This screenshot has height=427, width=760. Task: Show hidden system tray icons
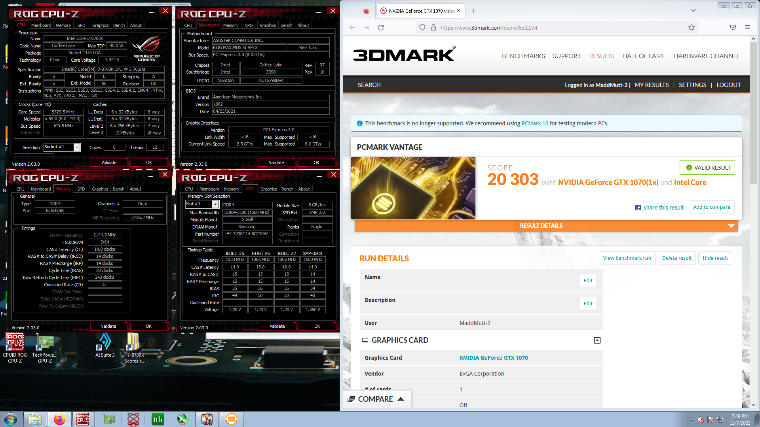coord(691,419)
